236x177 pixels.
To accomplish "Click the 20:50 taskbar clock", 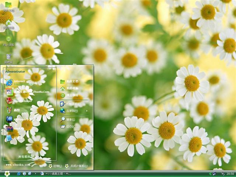I will click(230, 174).
